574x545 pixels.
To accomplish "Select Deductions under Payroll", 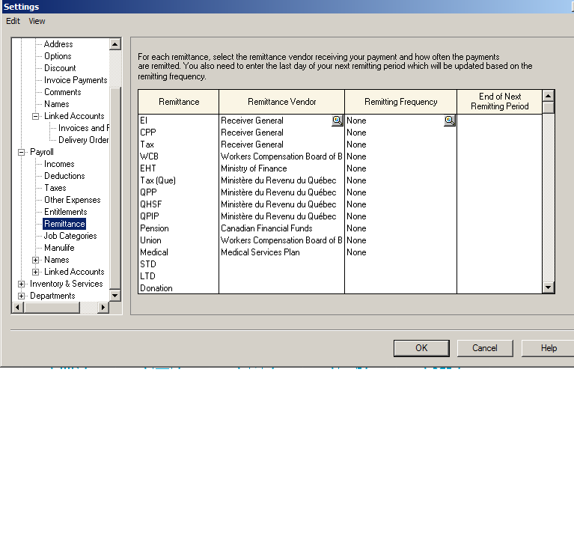I will 64,176.
